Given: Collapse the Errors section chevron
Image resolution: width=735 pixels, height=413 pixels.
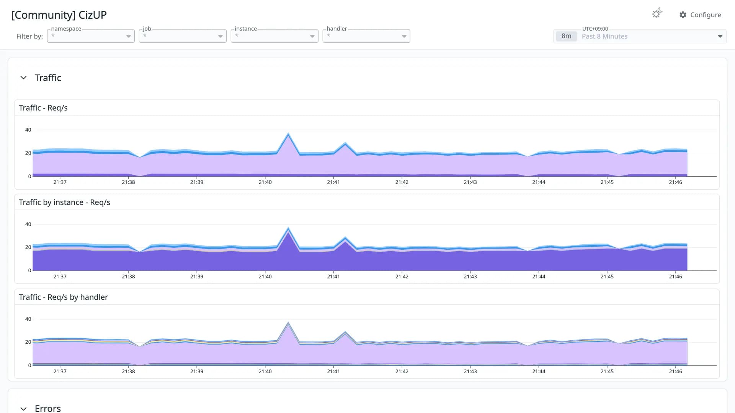Looking at the screenshot, I should coord(23,408).
